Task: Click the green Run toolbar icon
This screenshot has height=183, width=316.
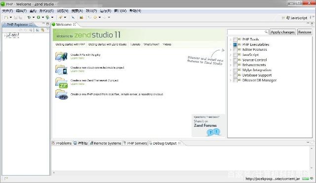Action: pyautogui.click(x=39, y=18)
